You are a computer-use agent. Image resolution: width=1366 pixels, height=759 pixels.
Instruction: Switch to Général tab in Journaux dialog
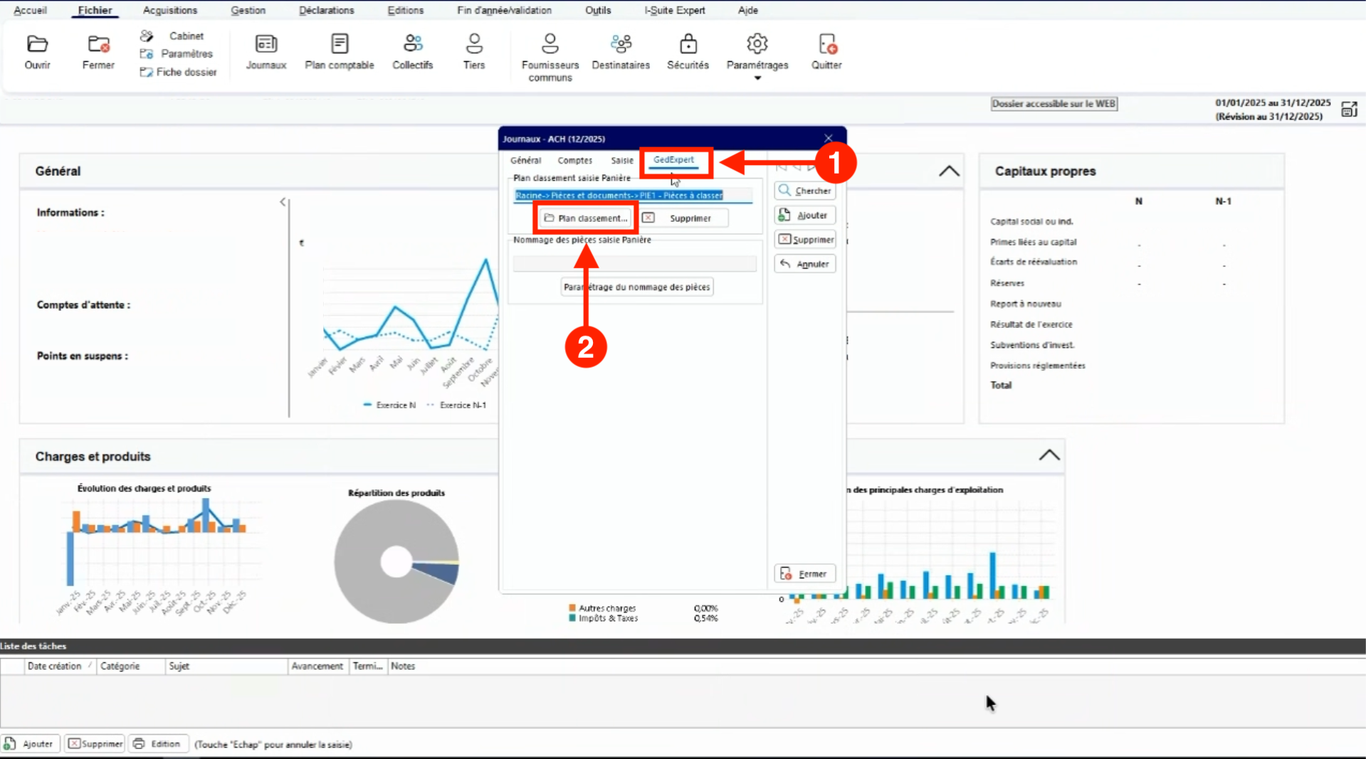525,160
